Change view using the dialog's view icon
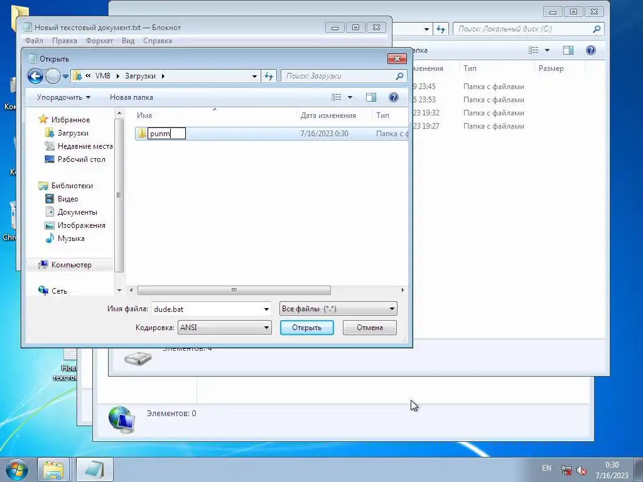This screenshot has width=643, height=482. (337, 97)
